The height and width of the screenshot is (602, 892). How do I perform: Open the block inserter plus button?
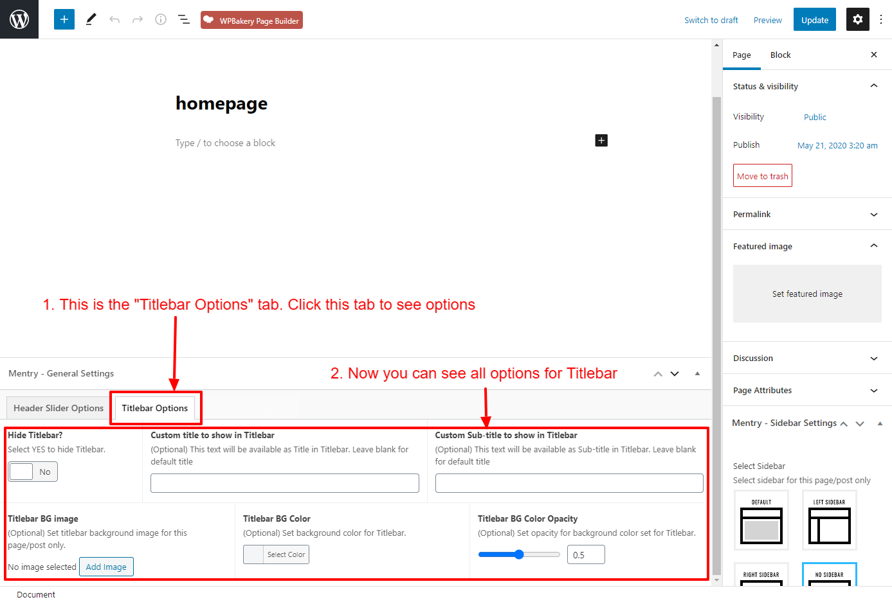pyautogui.click(x=64, y=19)
